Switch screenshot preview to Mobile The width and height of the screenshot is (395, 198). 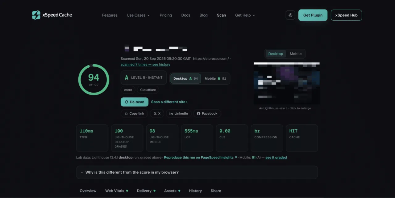point(296,54)
